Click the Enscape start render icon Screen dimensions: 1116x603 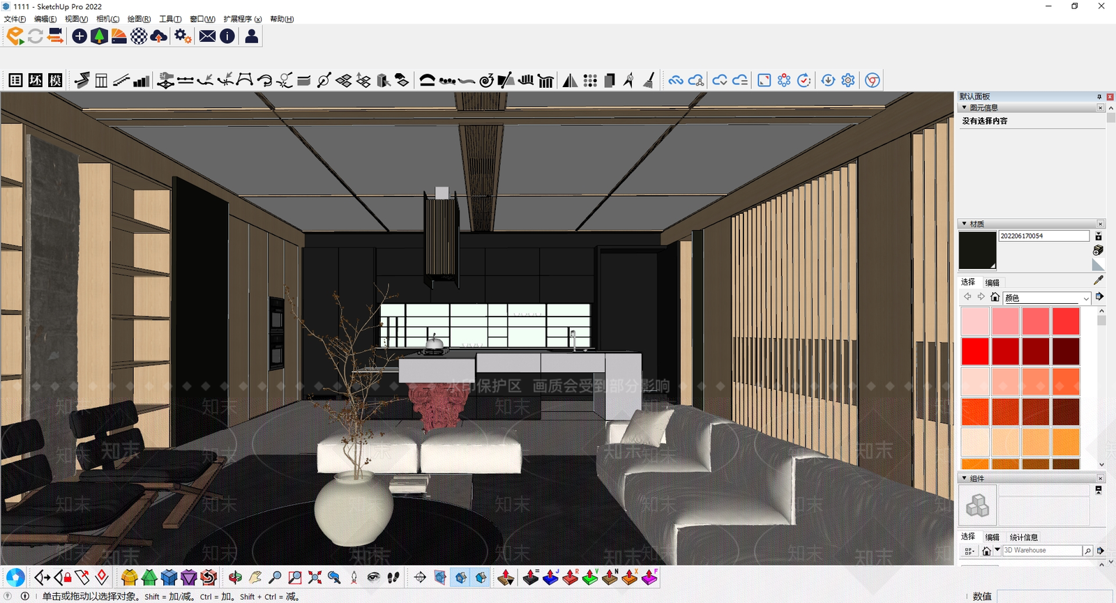click(x=15, y=36)
